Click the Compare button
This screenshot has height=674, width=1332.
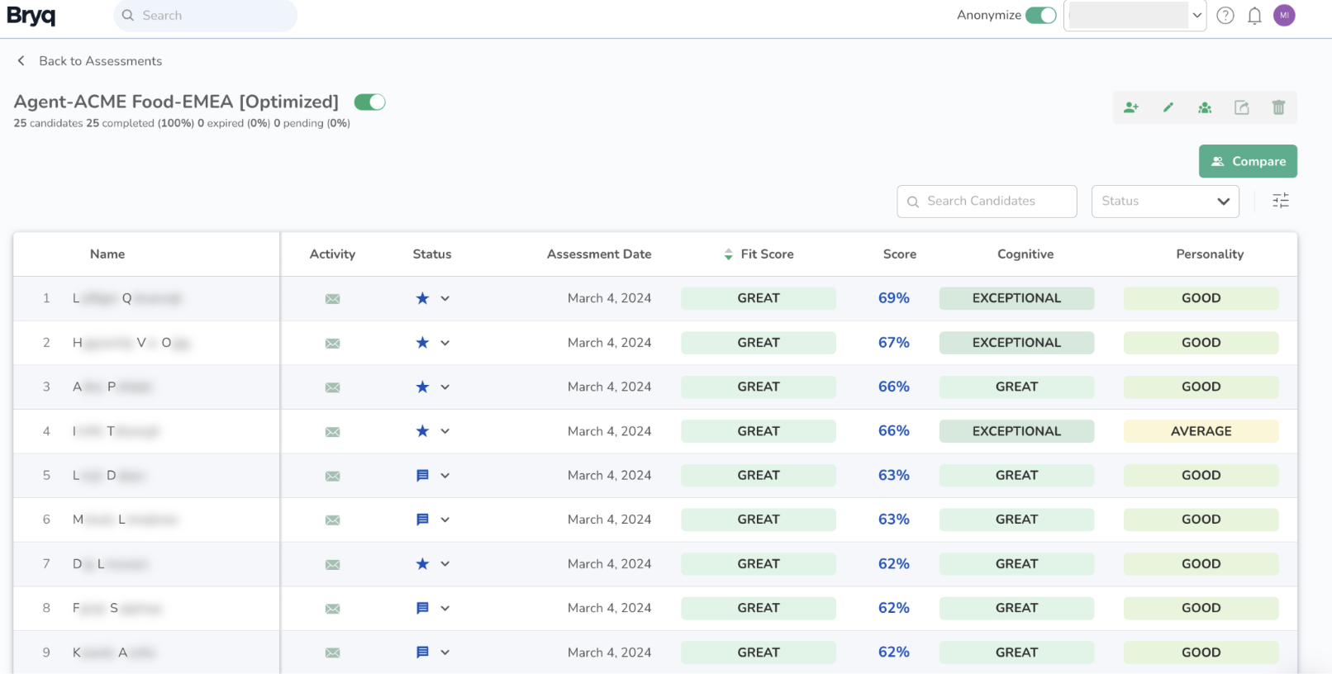click(1248, 162)
